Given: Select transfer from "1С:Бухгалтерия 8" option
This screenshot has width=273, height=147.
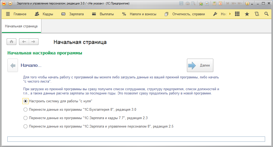Looking at the screenshot, I should (x=26, y=110).
